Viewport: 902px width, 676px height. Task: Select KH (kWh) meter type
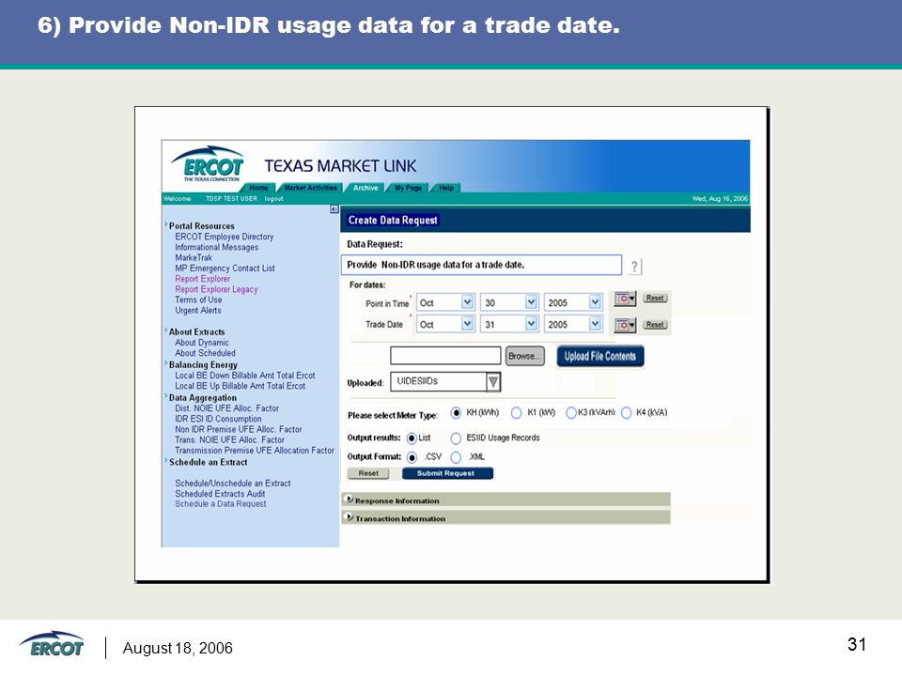click(x=456, y=413)
